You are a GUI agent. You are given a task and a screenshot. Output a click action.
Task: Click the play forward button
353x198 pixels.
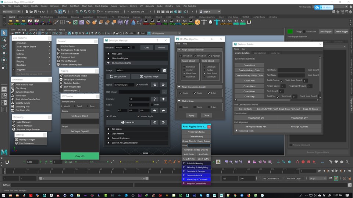[x=336, y=171]
